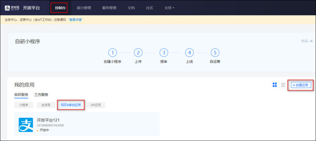Viewport: 316px width, 141px height.
Task: Select step 4 上线 circle
Action: point(189,52)
